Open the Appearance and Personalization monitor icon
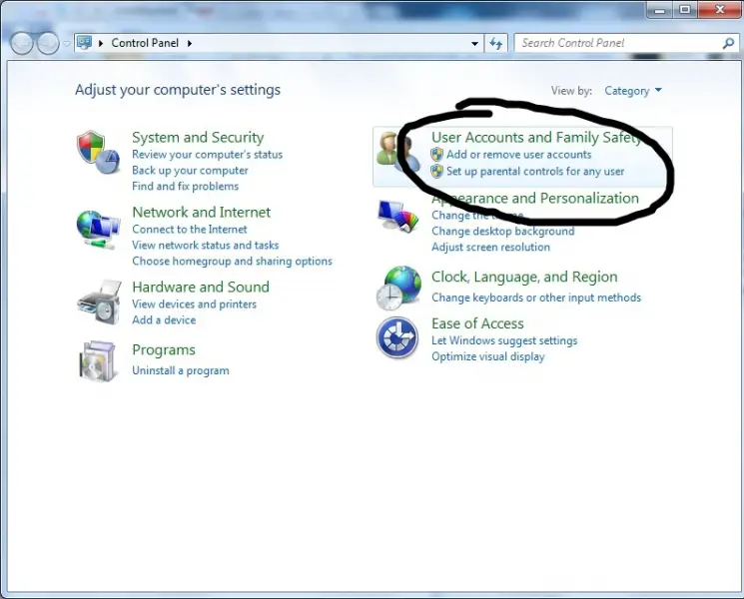The image size is (744, 599). coord(397,216)
